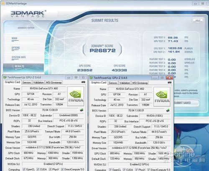Click GPU Test 2 value 71.43

[173, 41]
